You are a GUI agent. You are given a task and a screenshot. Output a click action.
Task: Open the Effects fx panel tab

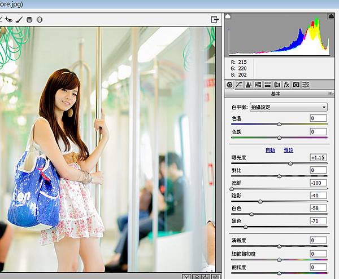click(x=286, y=85)
